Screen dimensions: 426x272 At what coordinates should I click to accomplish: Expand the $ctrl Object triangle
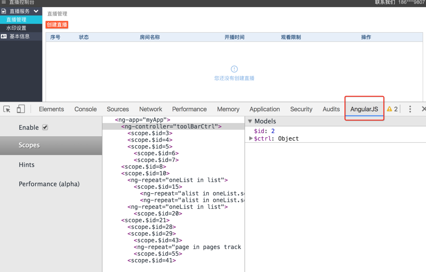pos(251,138)
